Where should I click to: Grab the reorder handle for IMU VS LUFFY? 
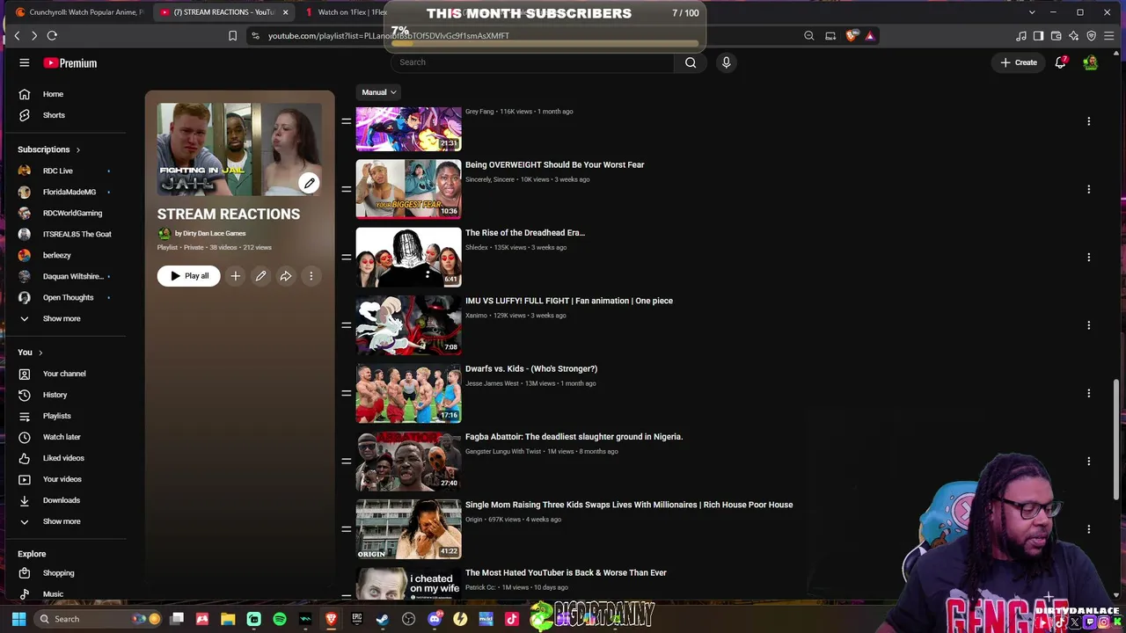tap(347, 325)
